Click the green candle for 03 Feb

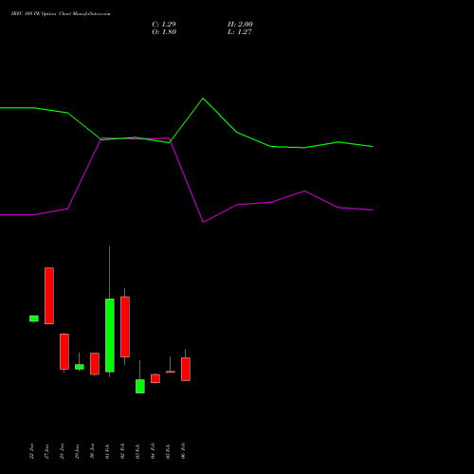pos(140,386)
